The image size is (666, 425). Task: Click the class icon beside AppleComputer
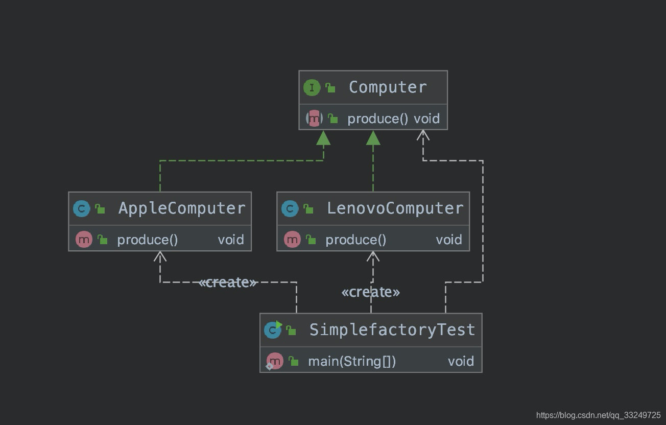[x=81, y=209]
